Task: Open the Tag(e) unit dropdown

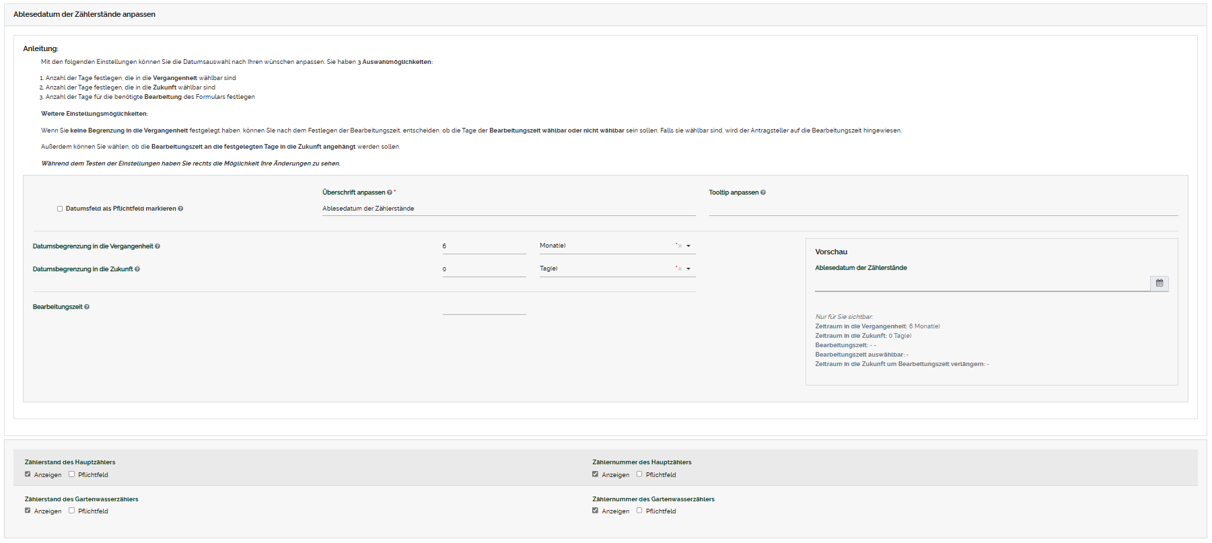Action: (x=688, y=269)
